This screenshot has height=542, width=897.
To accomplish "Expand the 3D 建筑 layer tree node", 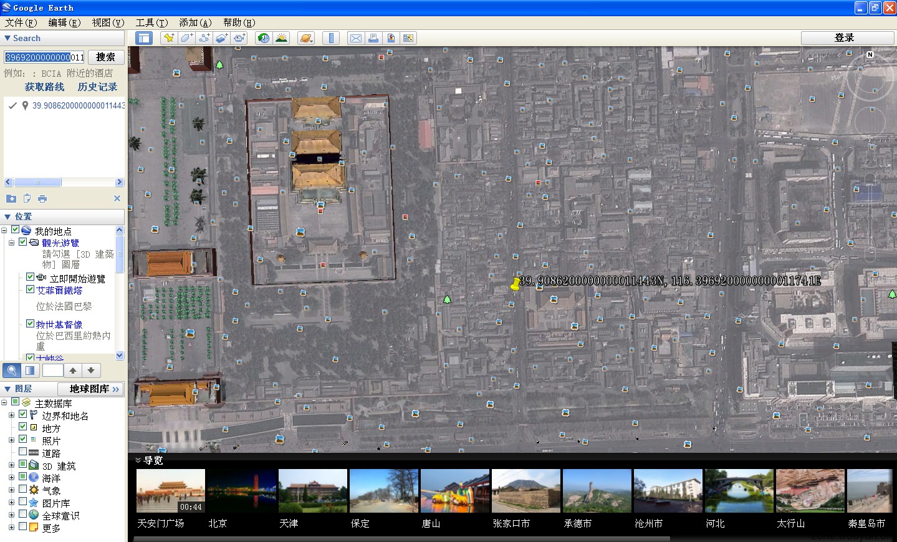I will point(11,465).
